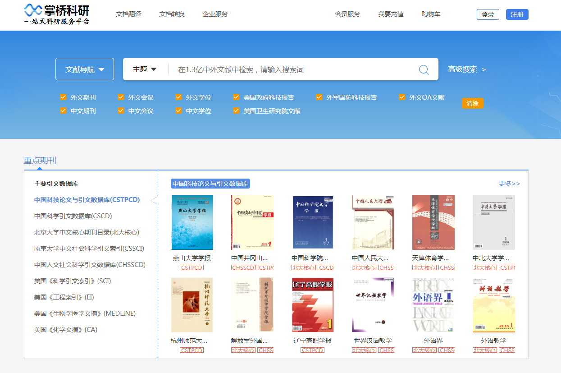Open the 中北大学学报 cover
This screenshot has width=561, height=373.
point(494,222)
